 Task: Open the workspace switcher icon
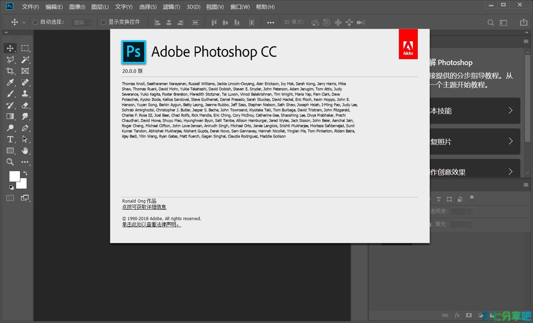[503, 22]
